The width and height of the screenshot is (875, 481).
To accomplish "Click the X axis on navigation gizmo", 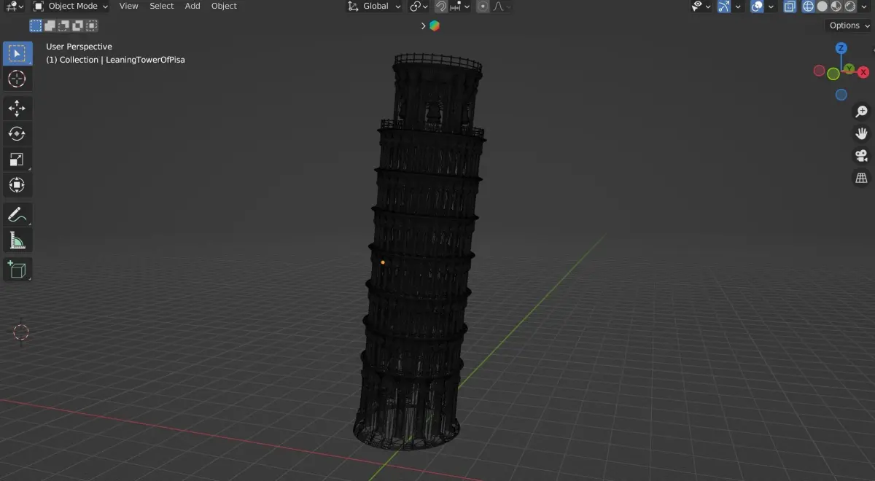I will pos(863,72).
